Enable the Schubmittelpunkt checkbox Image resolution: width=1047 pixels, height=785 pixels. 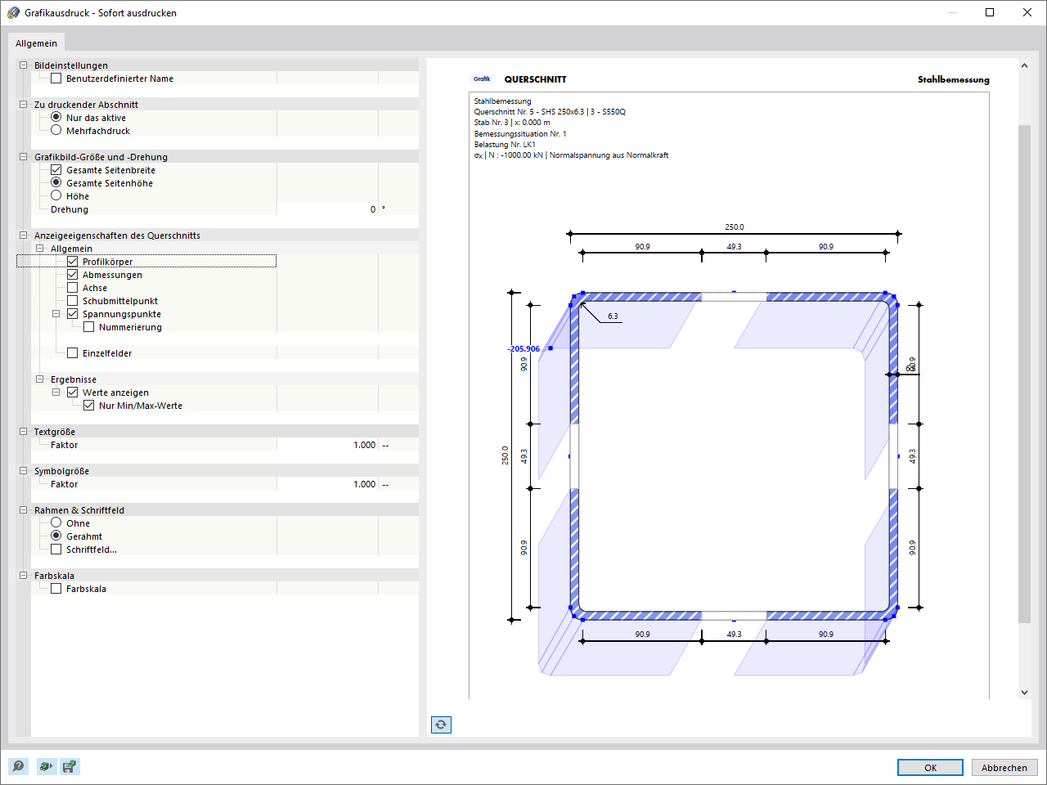click(x=72, y=301)
